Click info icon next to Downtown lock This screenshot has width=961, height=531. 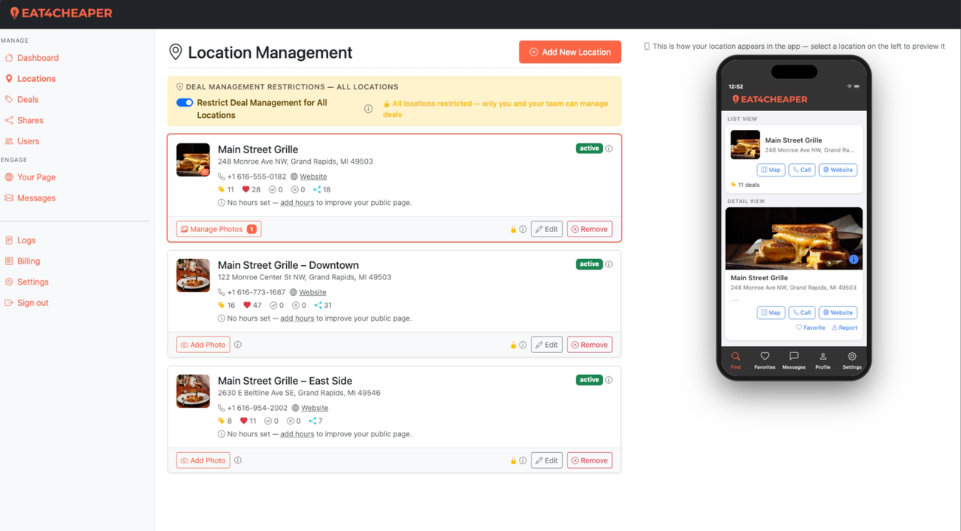[523, 345]
